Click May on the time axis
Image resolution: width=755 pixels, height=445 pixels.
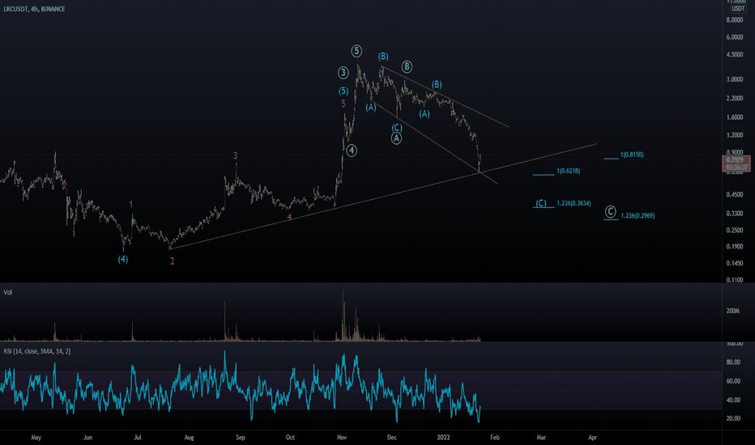pos(36,438)
